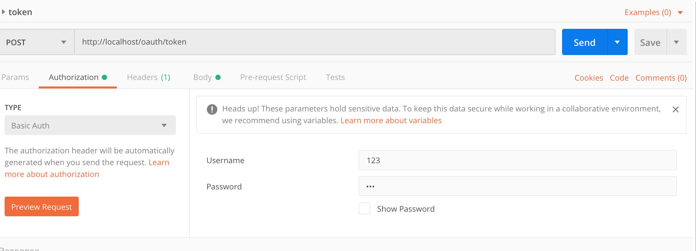Click the Learn more about variables link

coord(391,121)
